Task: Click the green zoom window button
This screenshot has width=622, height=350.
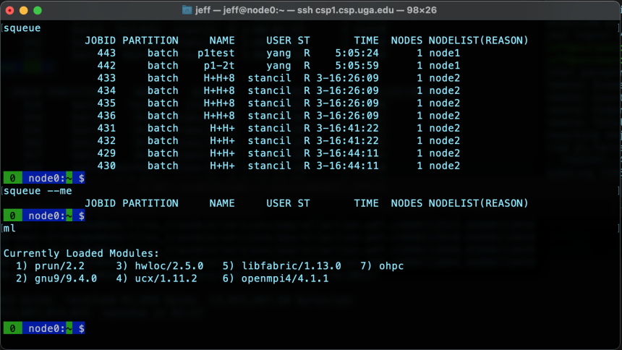Action: click(38, 10)
